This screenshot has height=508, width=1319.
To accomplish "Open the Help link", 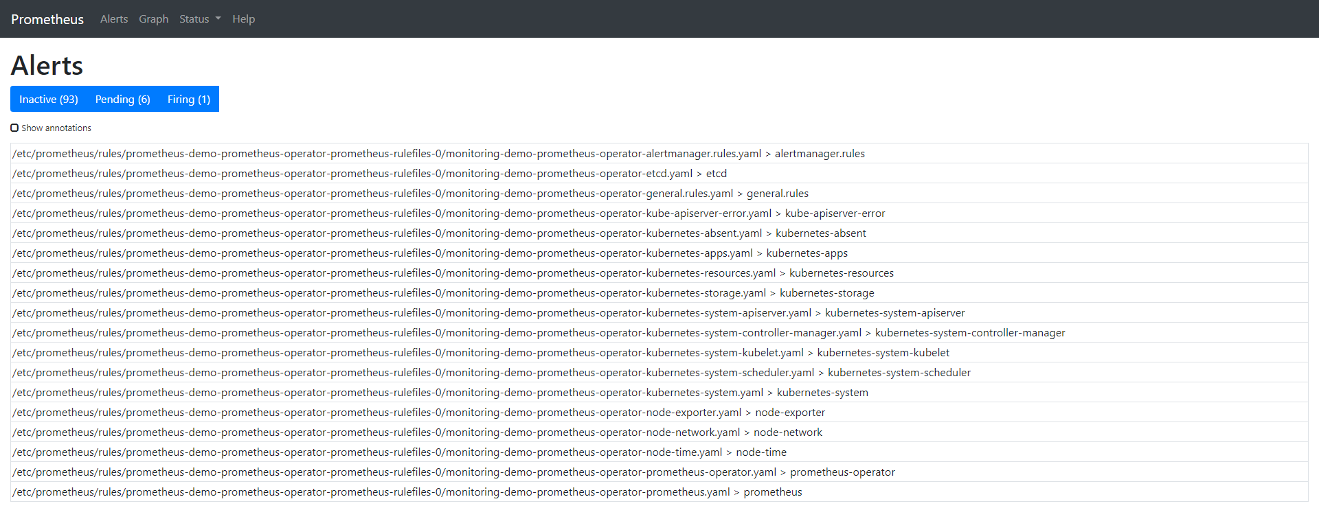I will pos(243,19).
